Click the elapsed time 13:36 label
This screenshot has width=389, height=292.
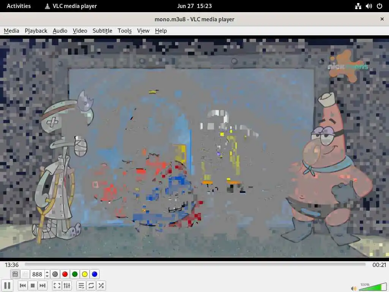[12, 265]
